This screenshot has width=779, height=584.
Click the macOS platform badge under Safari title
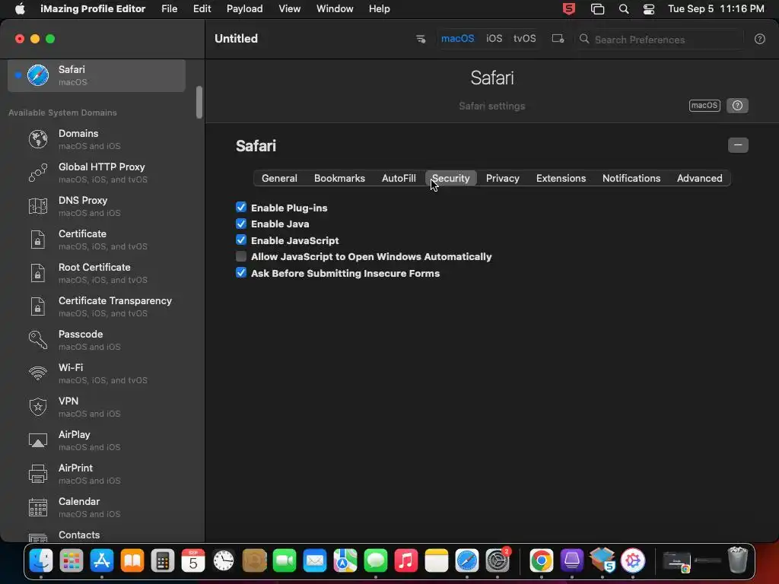(704, 105)
